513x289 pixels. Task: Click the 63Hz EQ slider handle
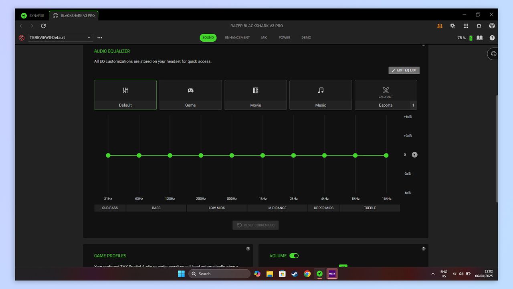click(x=139, y=156)
